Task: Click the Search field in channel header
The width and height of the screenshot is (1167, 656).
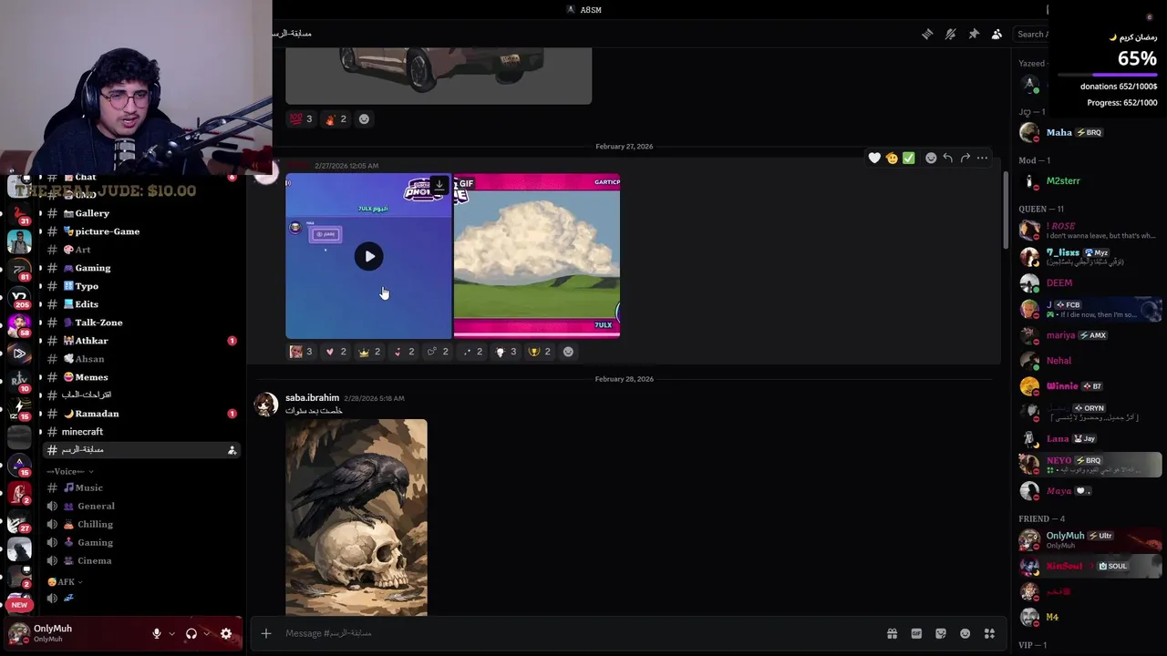Action: (1031, 34)
